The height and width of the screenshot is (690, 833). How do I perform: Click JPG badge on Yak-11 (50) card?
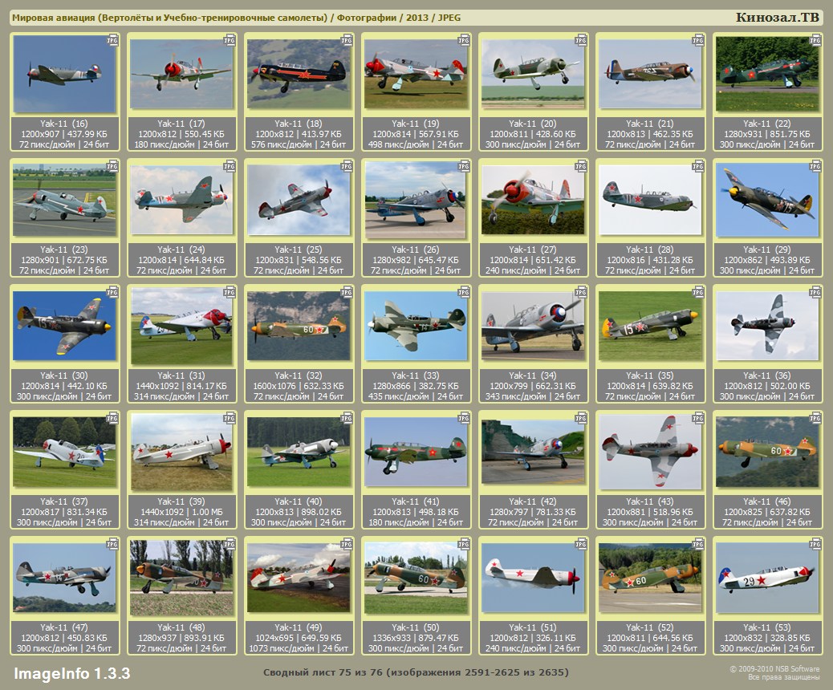click(x=464, y=544)
